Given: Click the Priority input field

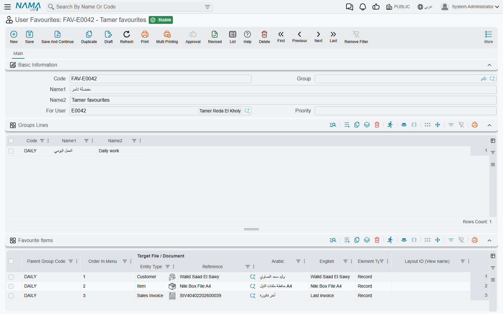Looking at the screenshot, I should coord(406,111).
